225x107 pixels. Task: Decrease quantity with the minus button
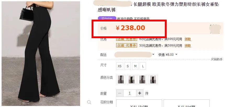click(120, 93)
